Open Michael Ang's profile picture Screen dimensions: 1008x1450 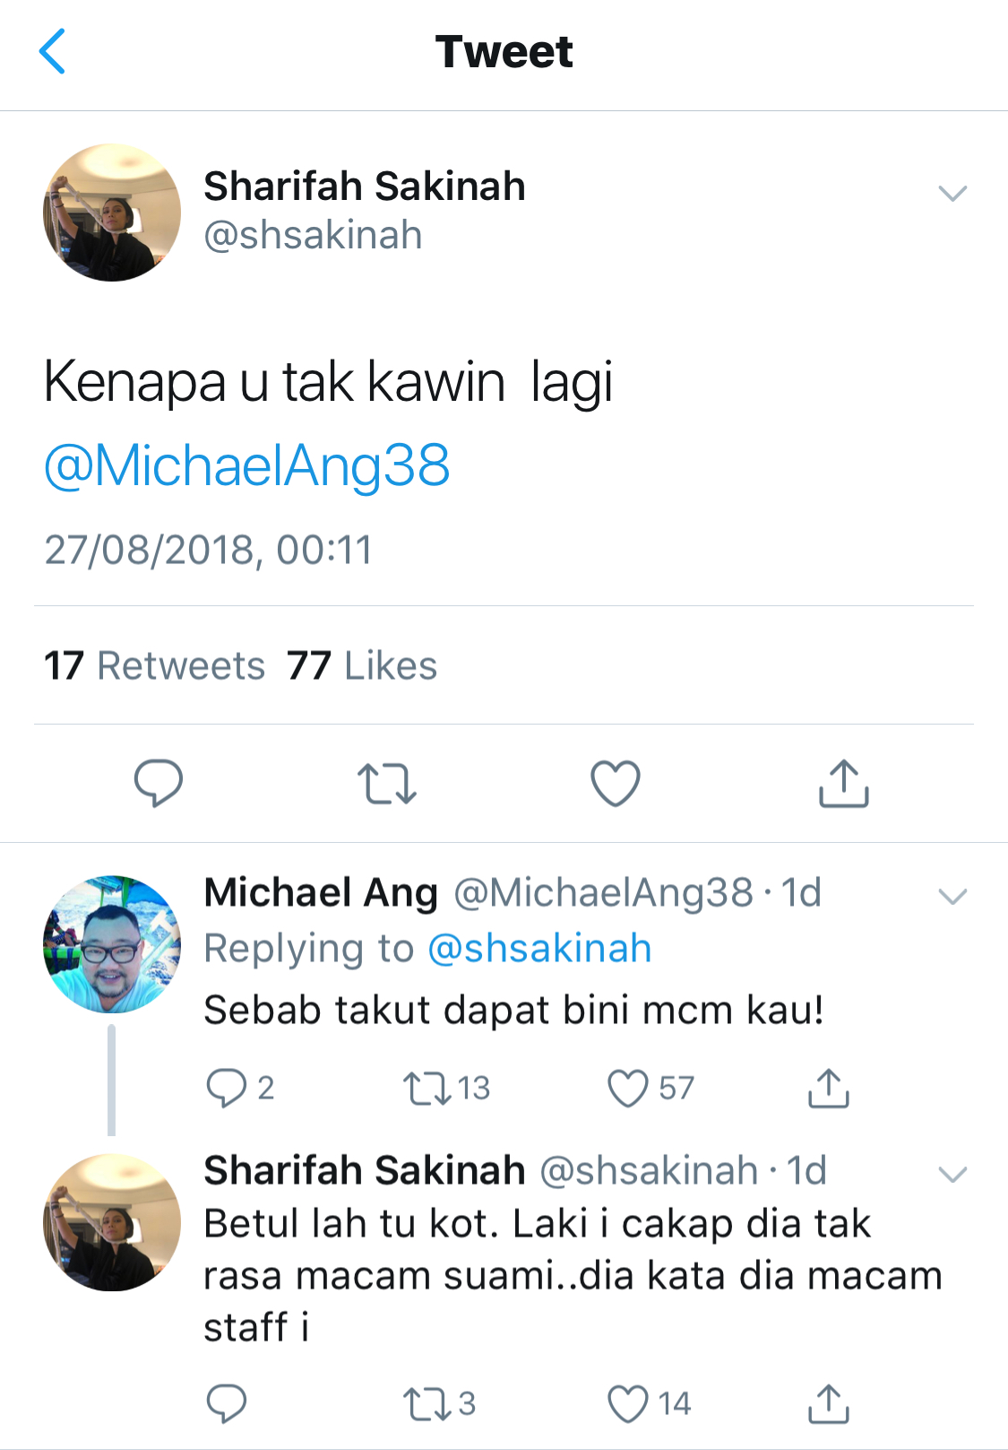(x=112, y=944)
